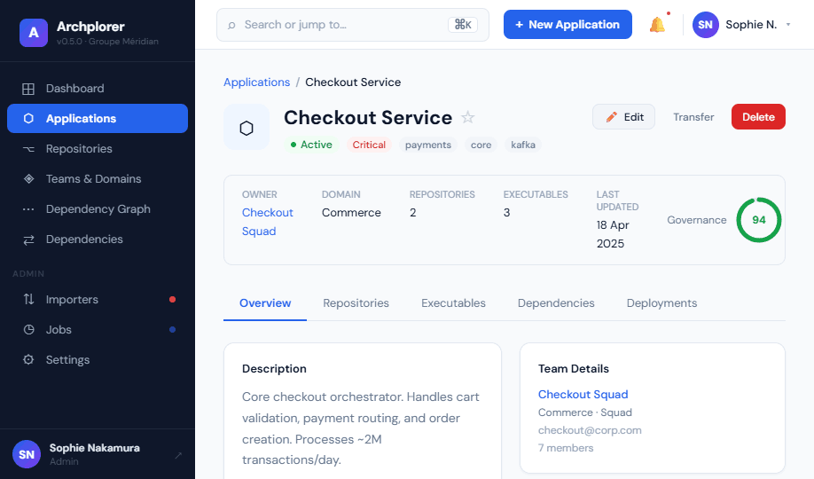Focus the Search or jump to field
814x479 pixels.
[353, 25]
